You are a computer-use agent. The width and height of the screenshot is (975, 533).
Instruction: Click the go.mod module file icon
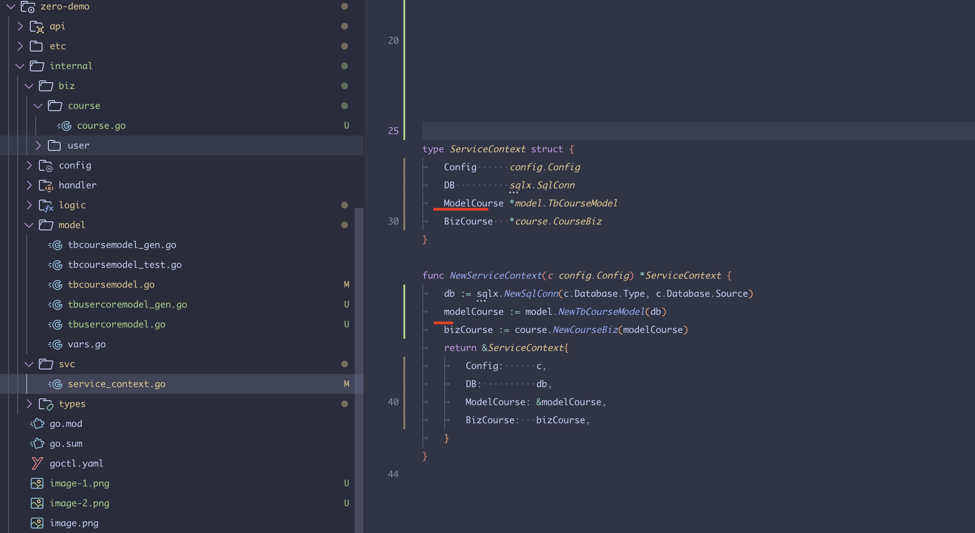pos(37,424)
